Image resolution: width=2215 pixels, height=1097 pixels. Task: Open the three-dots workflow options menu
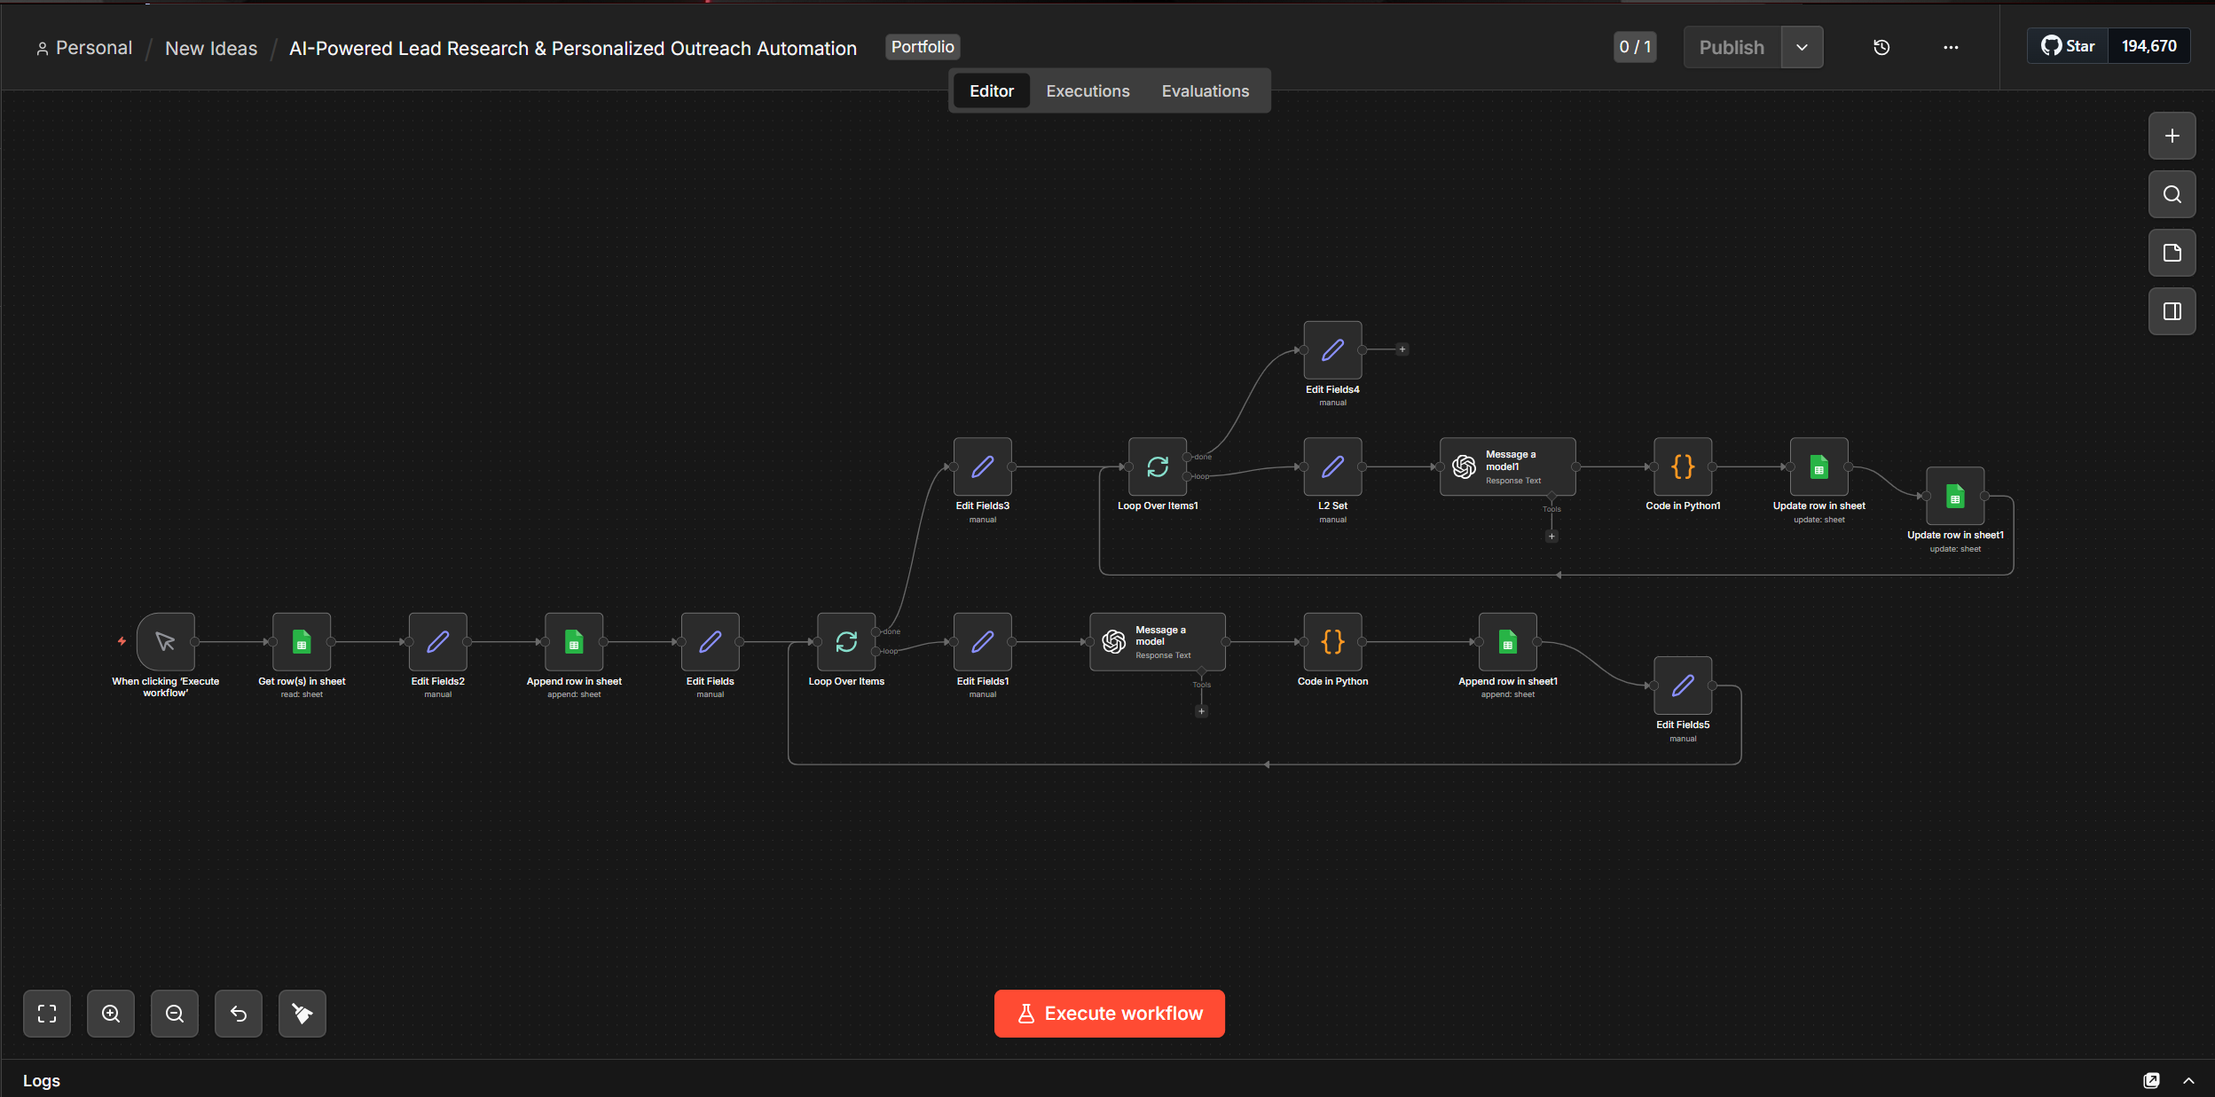tap(1951, 47)
